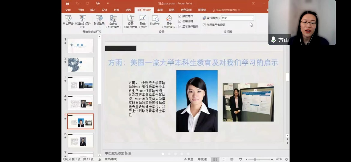Click the 备注 notes button in status bar
Viewport: 351px width, 162px height.
189,160
